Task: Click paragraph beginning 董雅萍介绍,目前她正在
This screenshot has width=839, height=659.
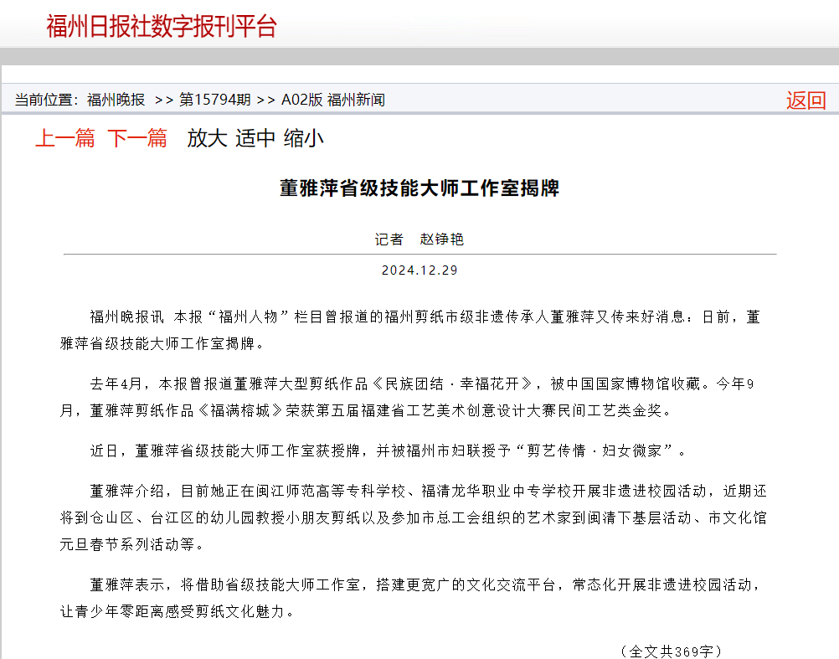Action: pyautogui.click(x=413, y=517)
